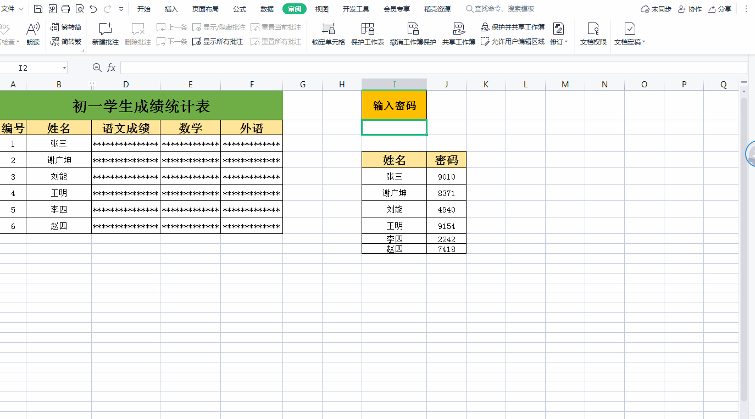The image size is (755, 419).
Task: Click the vertical scrollbar thumb
Action: coord(743,250)
